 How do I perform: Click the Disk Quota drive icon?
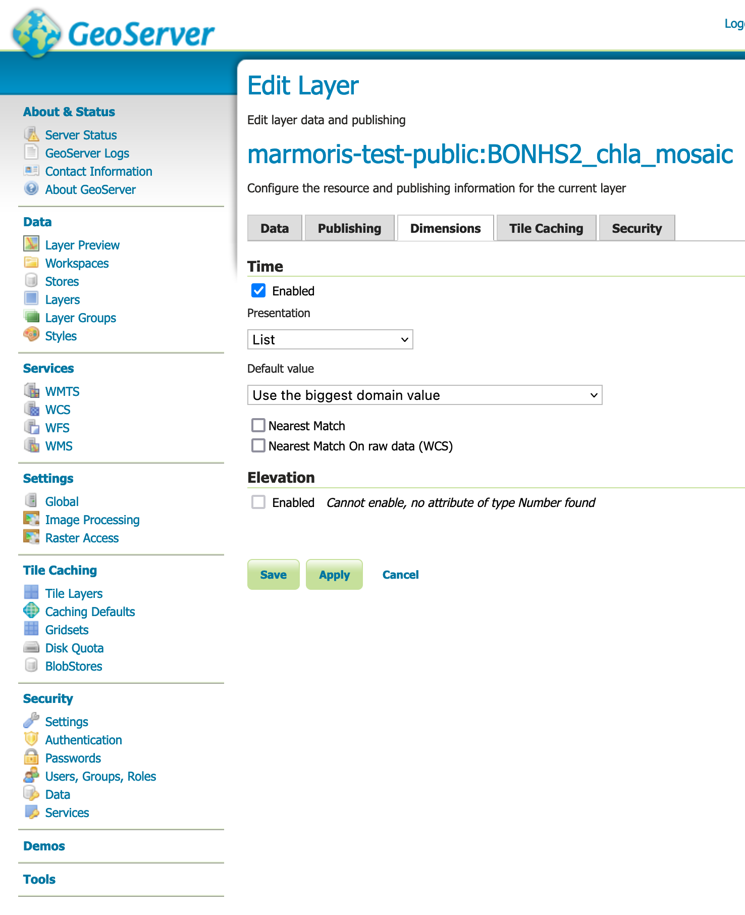coord(31,647)
